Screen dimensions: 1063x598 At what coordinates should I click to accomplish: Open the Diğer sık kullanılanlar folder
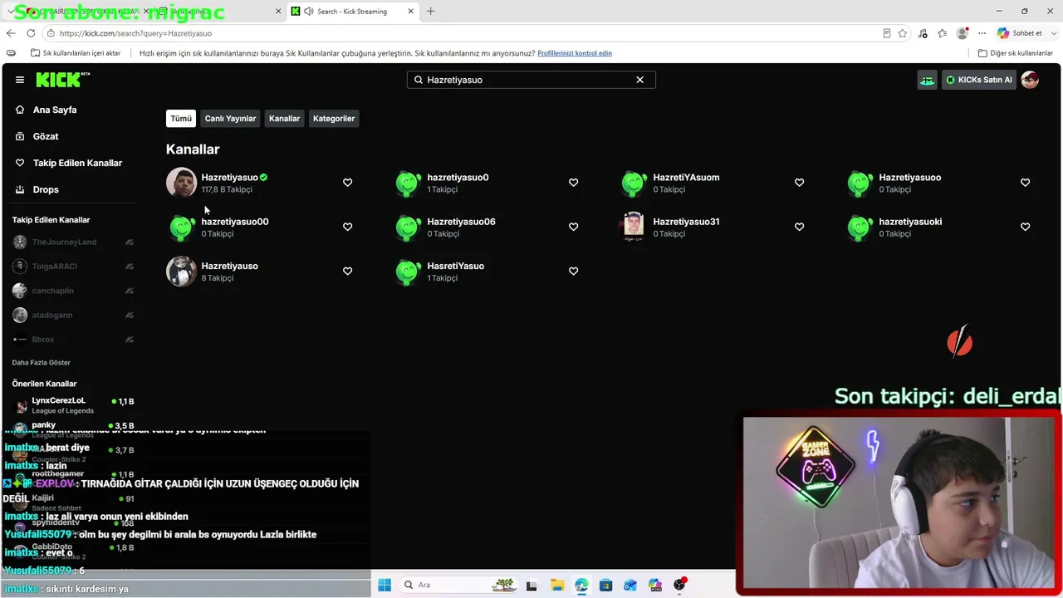point(1016,53)
